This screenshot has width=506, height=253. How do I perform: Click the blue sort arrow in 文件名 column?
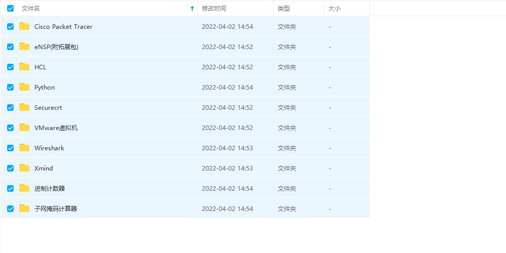(x=192, y=9)
